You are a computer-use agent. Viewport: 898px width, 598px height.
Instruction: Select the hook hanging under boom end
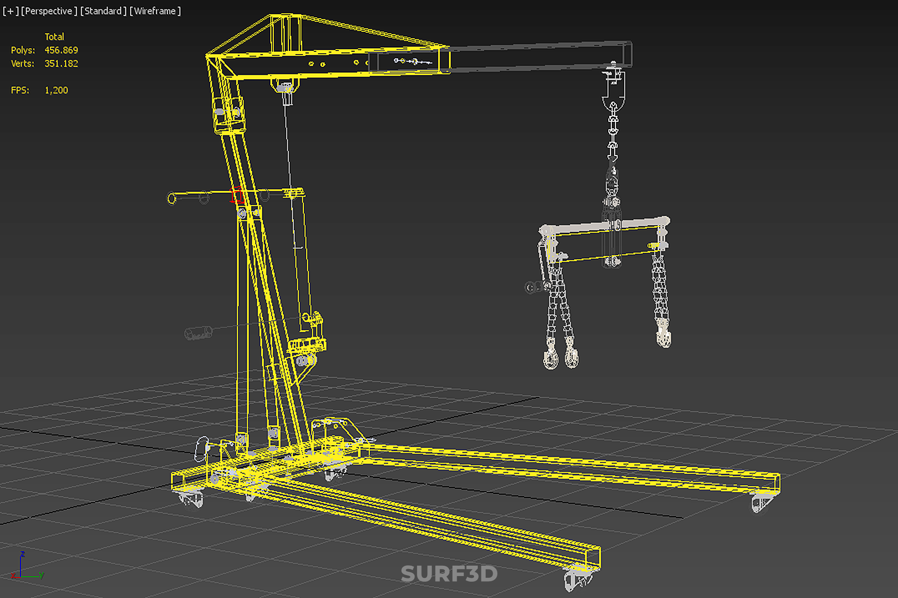coord(613,93)
